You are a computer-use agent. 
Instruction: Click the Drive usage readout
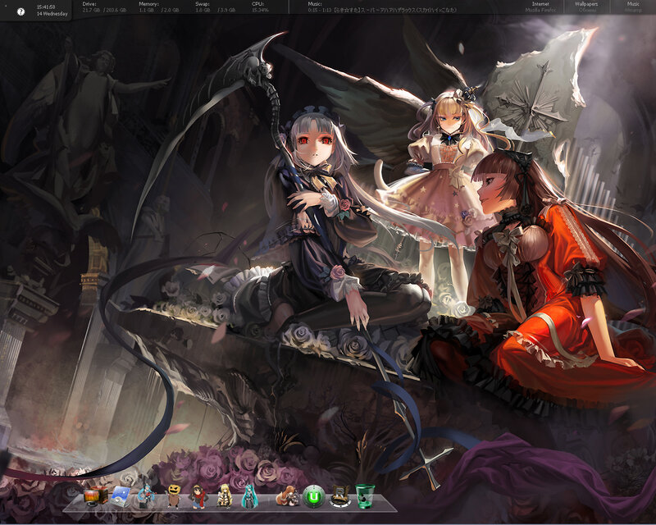[x=104, y=7]
